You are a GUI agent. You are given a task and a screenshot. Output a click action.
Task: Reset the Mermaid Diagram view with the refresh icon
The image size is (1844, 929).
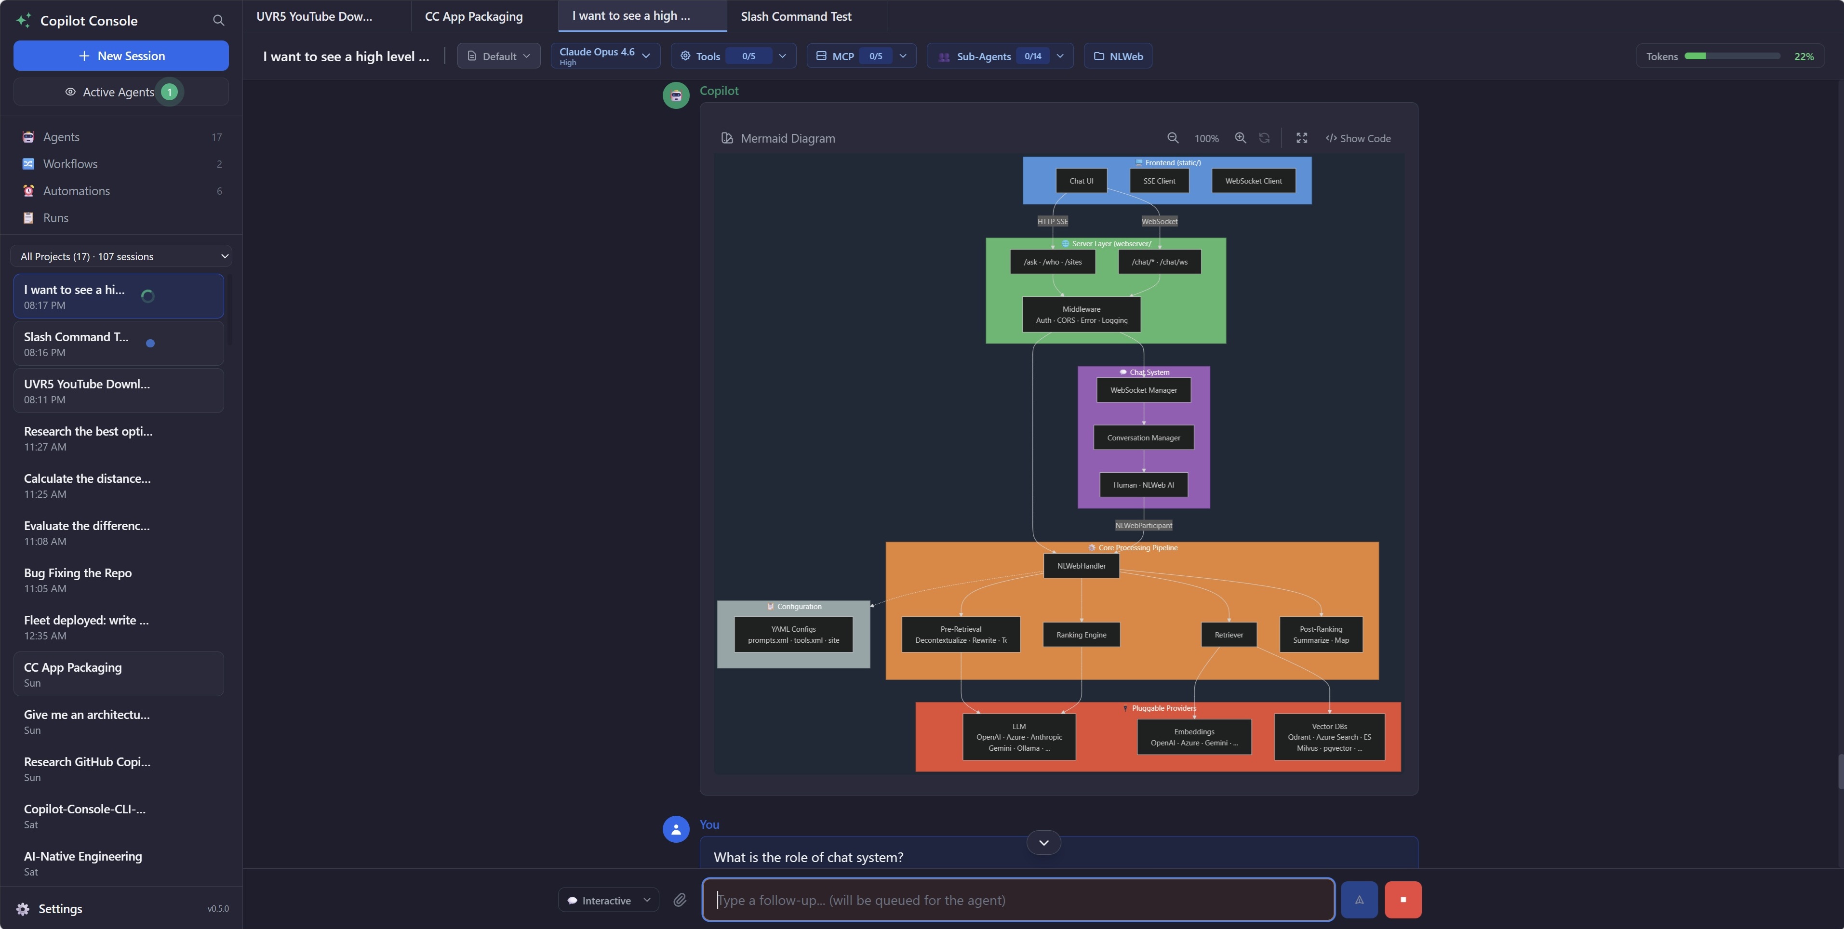click(1264, 137)
